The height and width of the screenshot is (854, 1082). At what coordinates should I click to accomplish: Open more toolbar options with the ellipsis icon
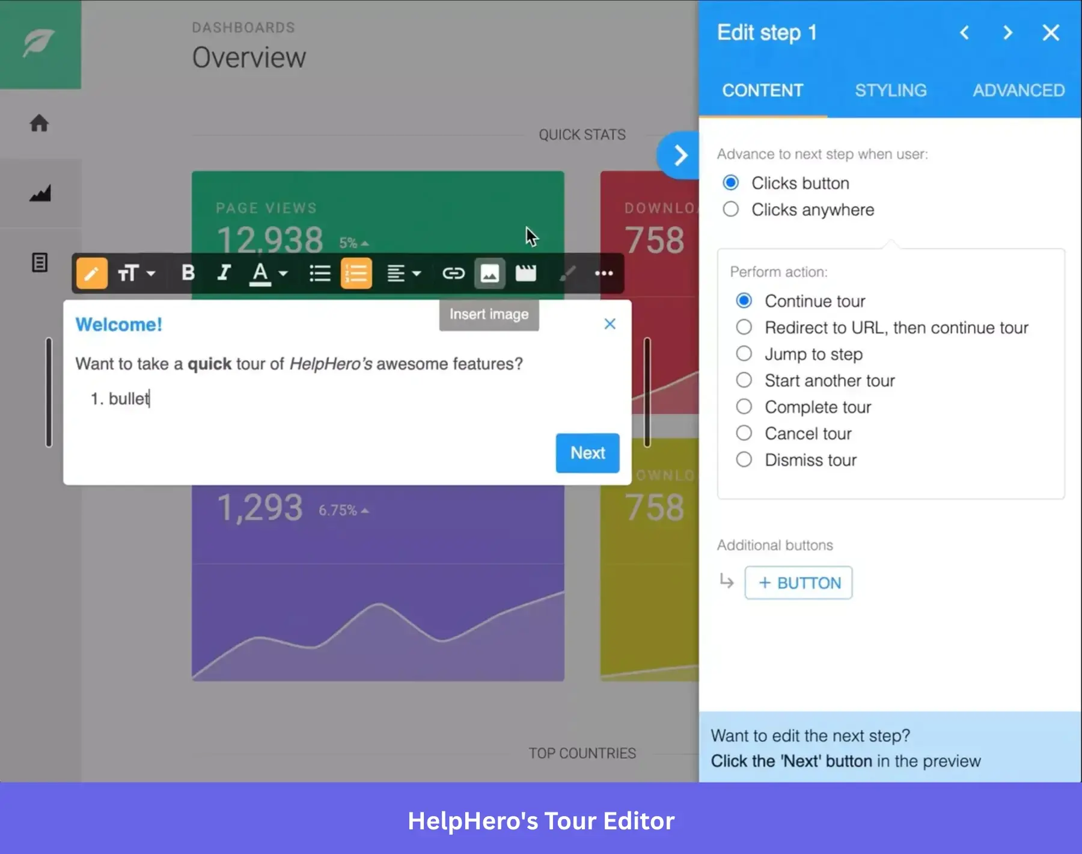pyautogui.click(x=604, y=274)
